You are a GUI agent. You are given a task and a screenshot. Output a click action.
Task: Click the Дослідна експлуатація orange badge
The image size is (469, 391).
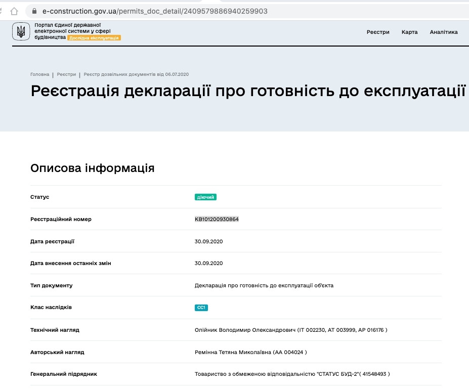pyautogui.click(x=94, y=38)
